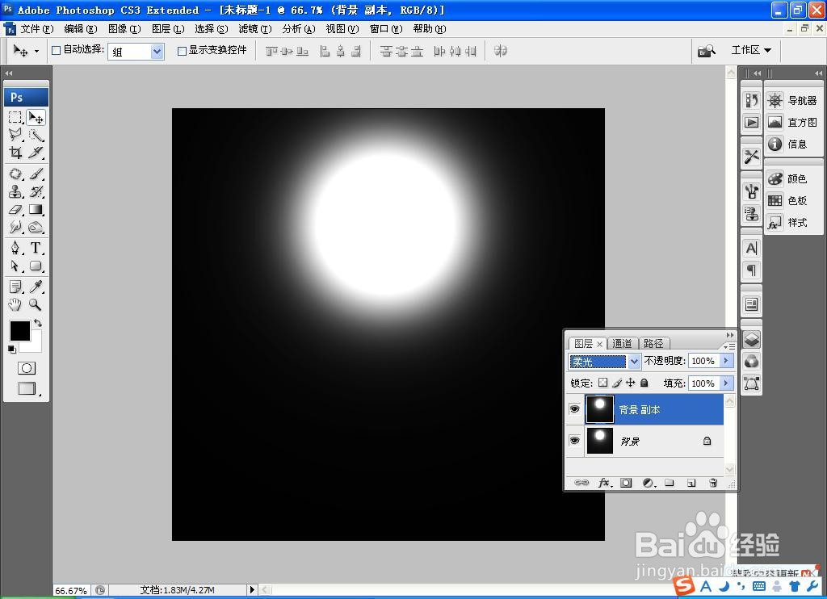This screenshot has height=599, width=827.
Task: Add layer mask icon in Layers panel
Action: [626, 483]
